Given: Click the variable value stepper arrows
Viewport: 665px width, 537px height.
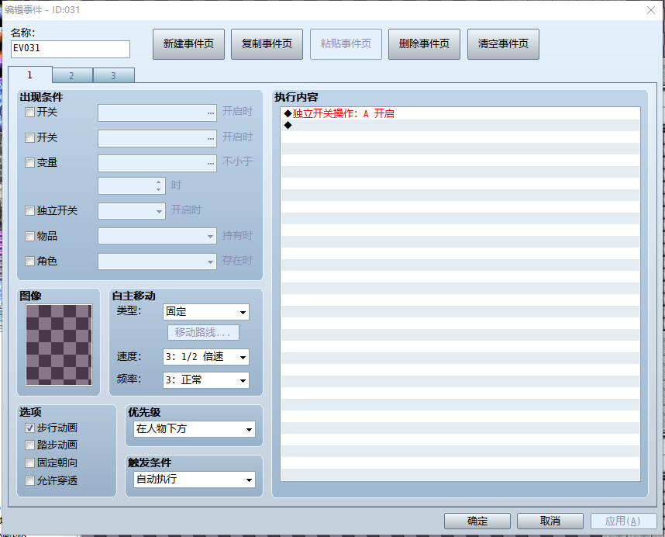Looking at the screenshot, I should click(x=159, y=186).
